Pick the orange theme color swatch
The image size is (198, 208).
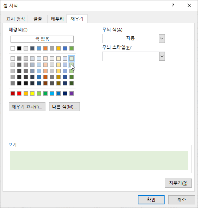coord(45,48)
